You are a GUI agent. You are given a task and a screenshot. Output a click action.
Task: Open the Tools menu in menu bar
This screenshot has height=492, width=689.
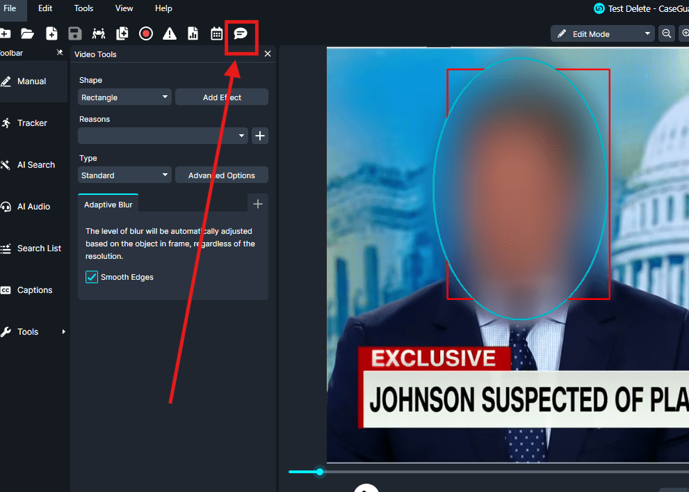tap(83, 8)
